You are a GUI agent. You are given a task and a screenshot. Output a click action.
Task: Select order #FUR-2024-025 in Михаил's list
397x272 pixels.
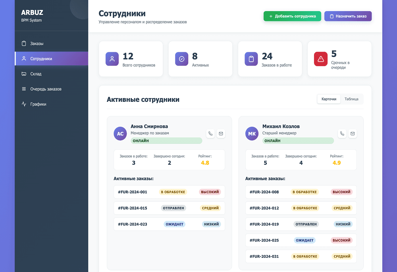click(x=264, y=240)
